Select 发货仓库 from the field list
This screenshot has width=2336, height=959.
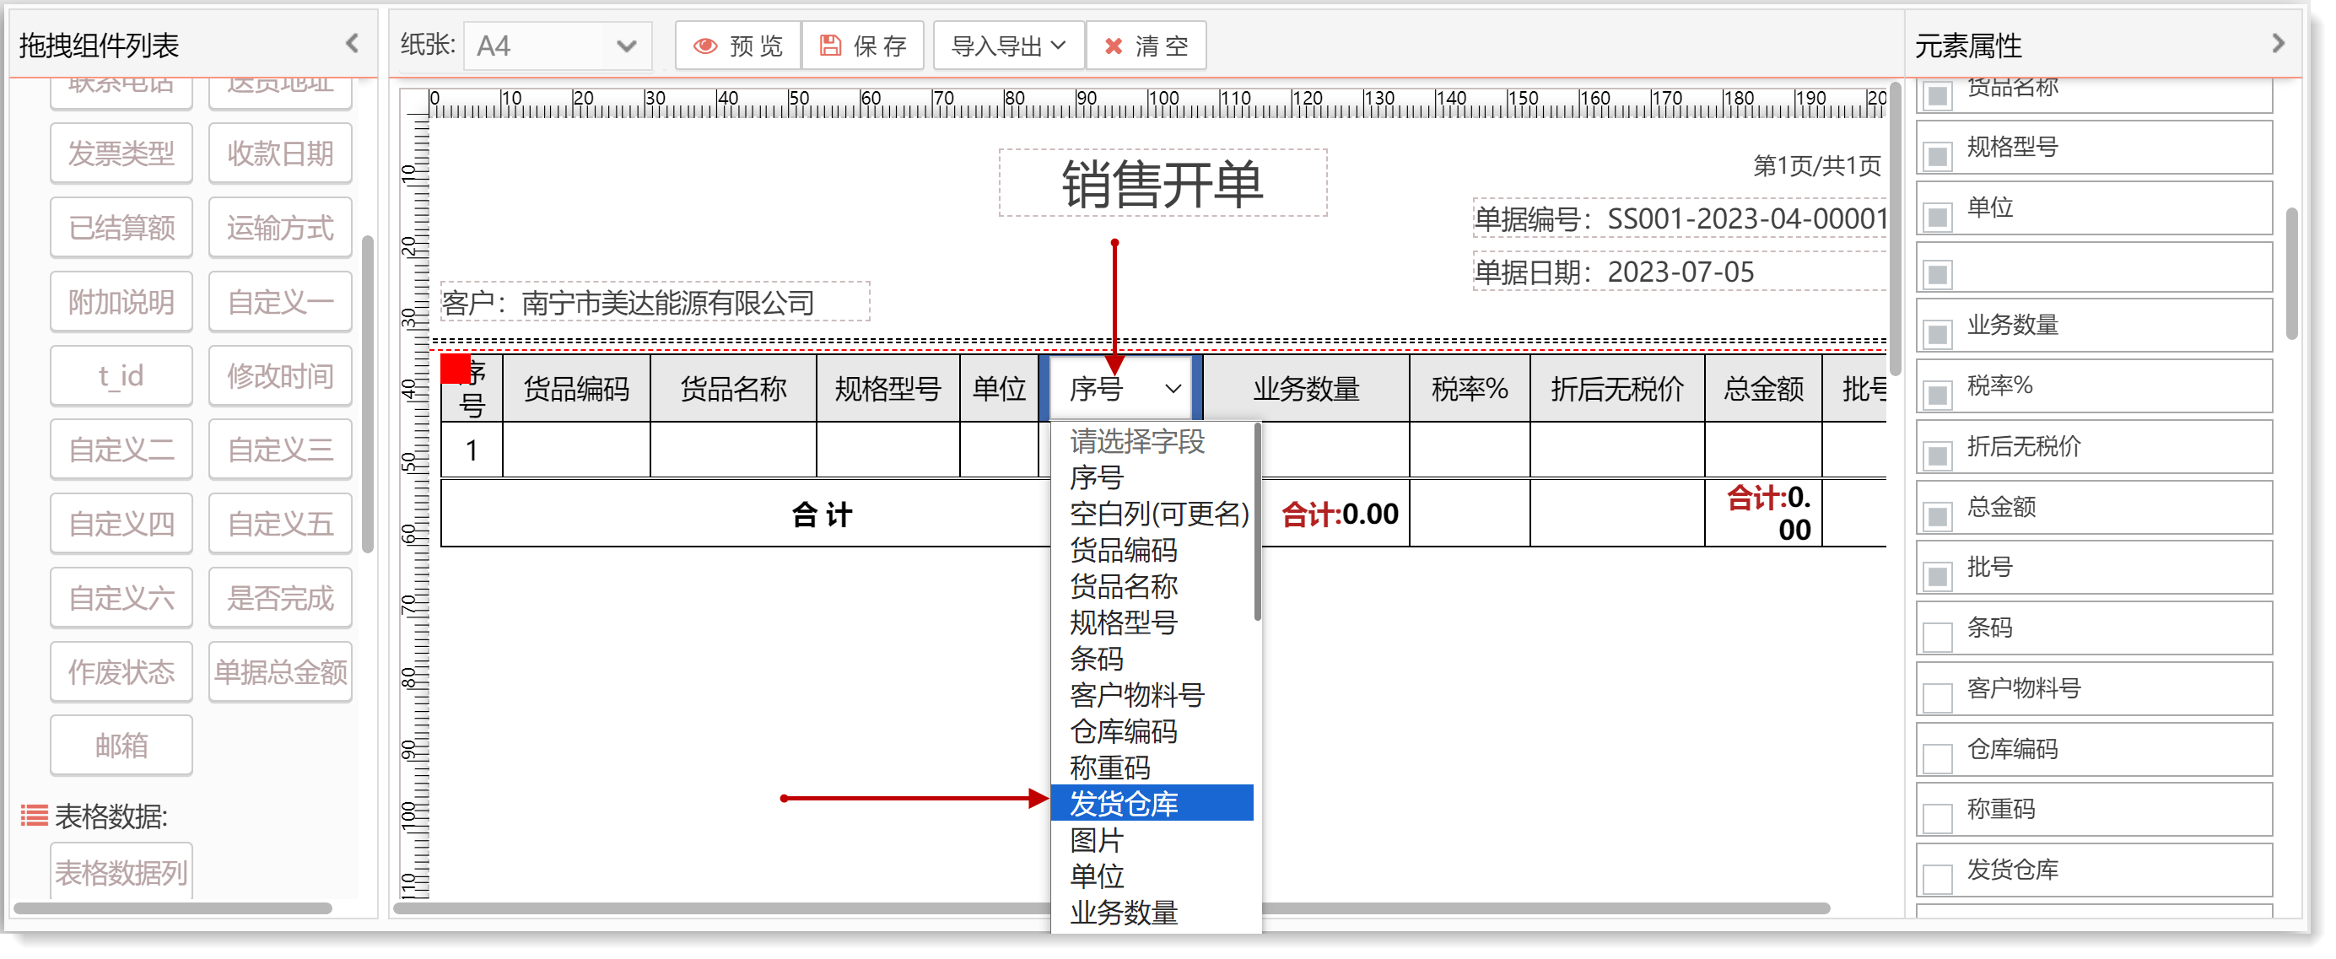tap(1125, 803)
